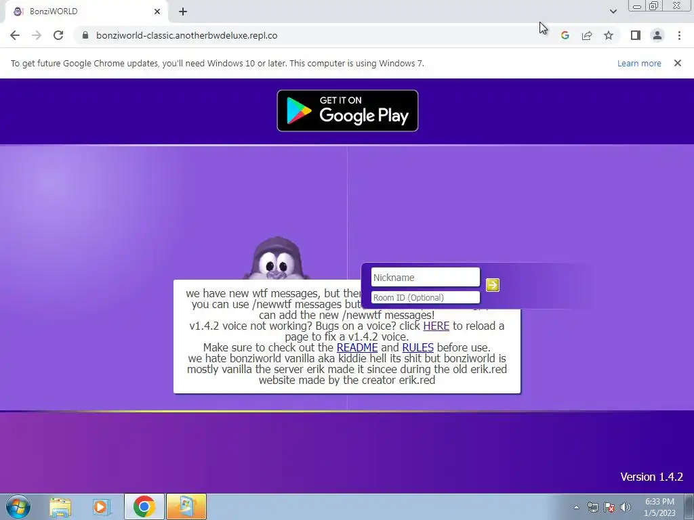Click the browser forward arrow

coord(37,35)
